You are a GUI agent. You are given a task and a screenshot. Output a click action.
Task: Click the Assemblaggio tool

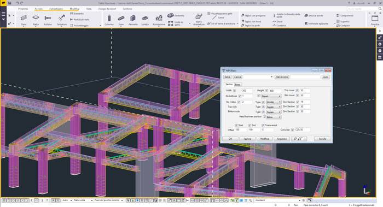click(x=79, y=25)
